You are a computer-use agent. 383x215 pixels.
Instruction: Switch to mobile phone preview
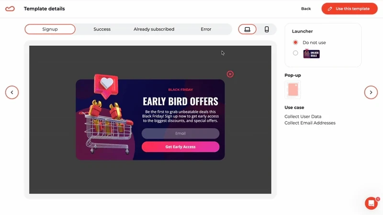click(267, 29)
